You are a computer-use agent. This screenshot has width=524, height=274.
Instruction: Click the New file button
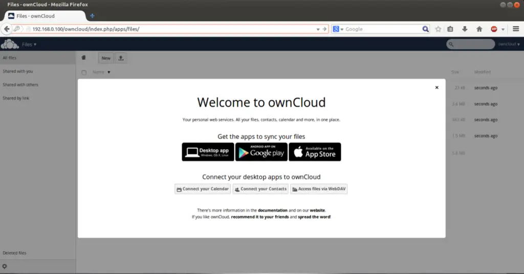[x=106, y=58]
